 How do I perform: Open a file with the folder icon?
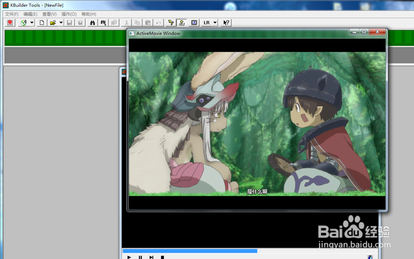53,23
